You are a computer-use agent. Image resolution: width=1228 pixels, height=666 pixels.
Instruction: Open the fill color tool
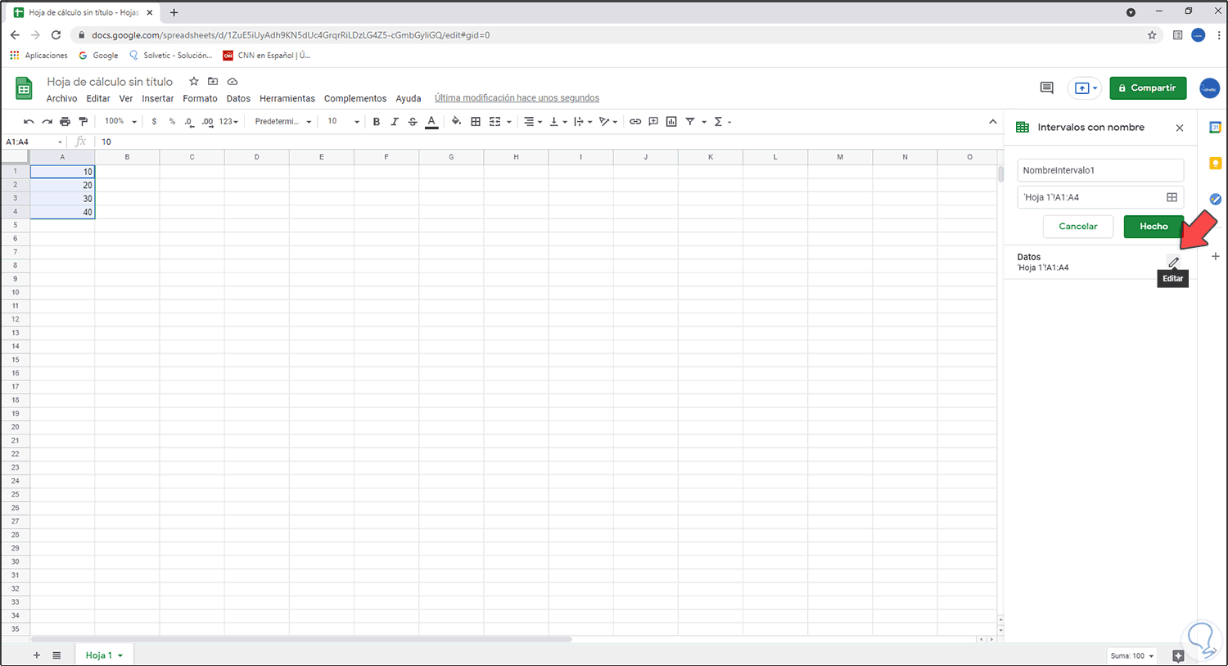click(x=456, y=121)
